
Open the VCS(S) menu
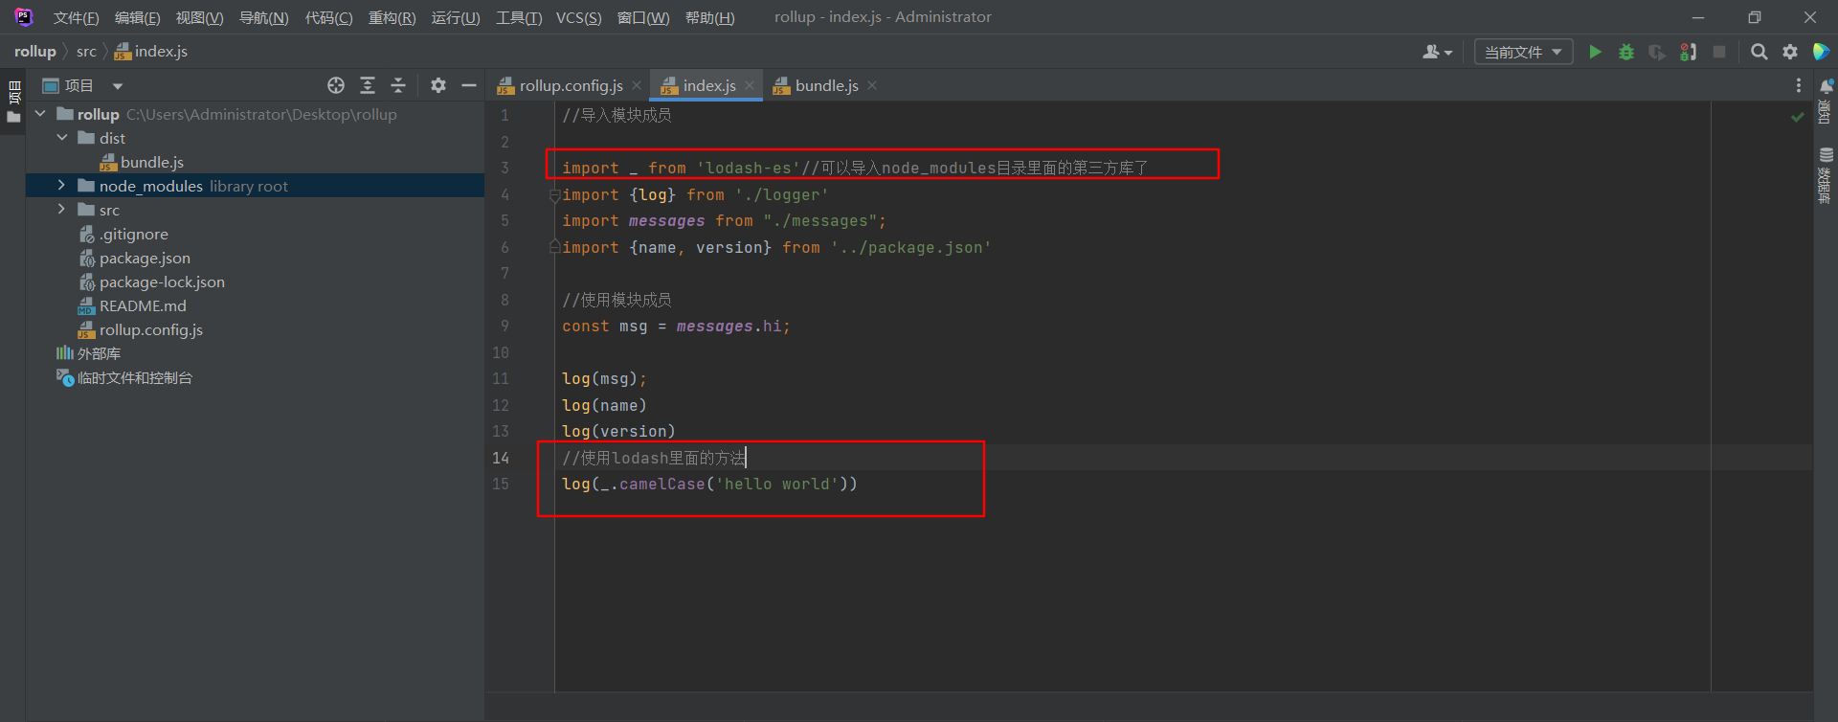tap(578, 17)
